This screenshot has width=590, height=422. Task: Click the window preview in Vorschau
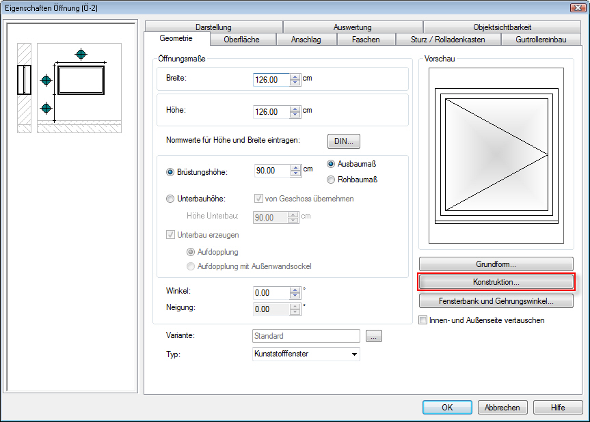tap(496, 156)
